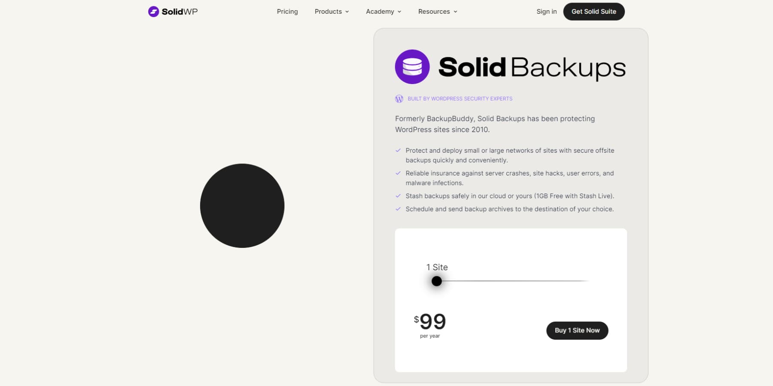Click the checkmark beside Stash Live feature
Image resolution: width=773 pixels, height=386 pixels.
click(398, 196)
